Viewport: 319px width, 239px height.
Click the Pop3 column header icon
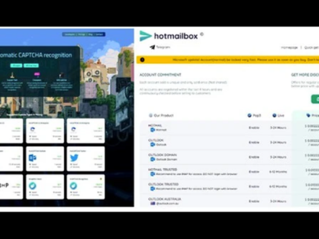point(250,115)
